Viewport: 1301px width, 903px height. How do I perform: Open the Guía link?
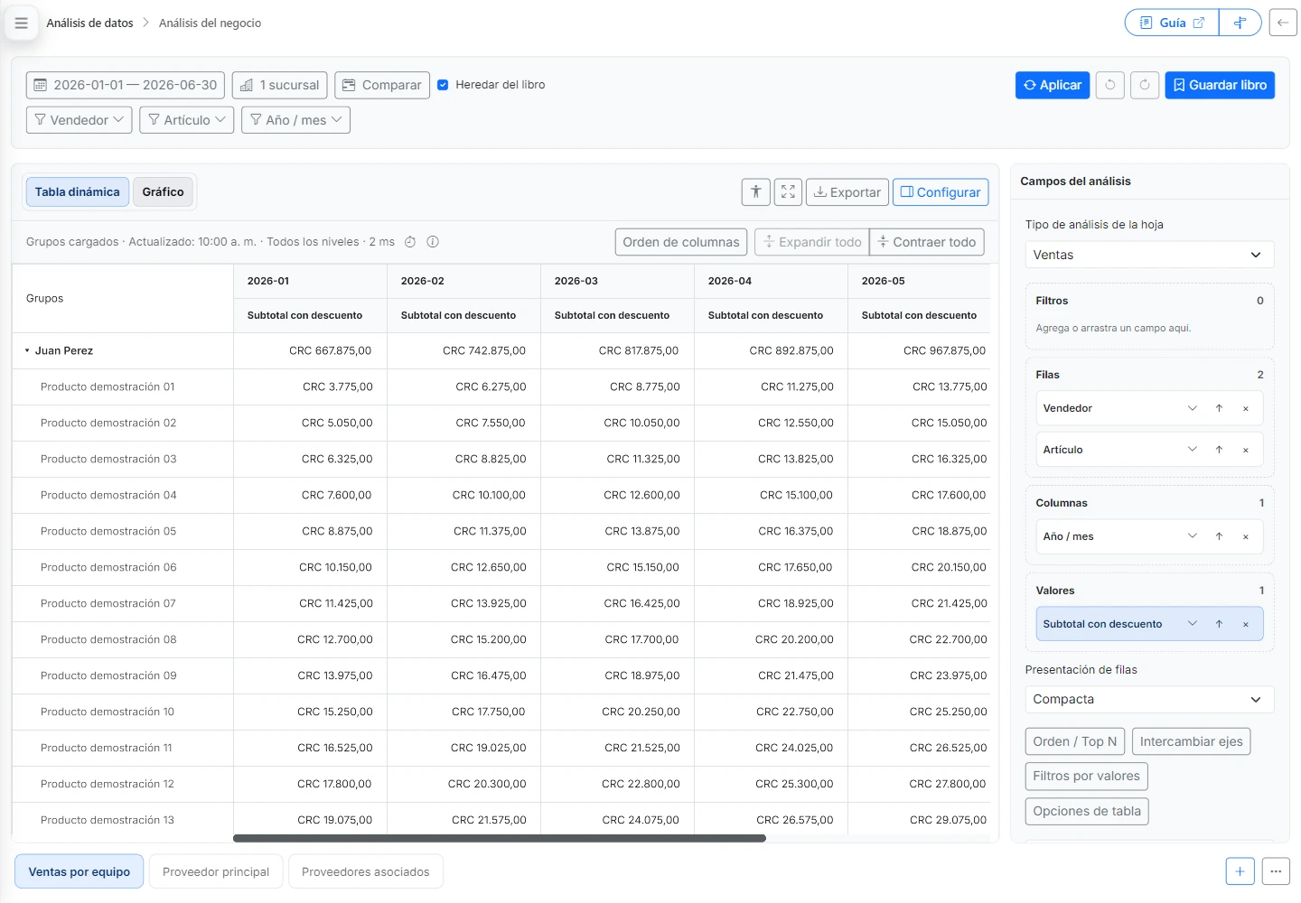(1172, 23)
